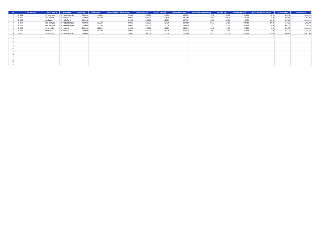The image size is (325, 230).
Task: Click local income tax value 32070
Action: (x=262, y=33)
